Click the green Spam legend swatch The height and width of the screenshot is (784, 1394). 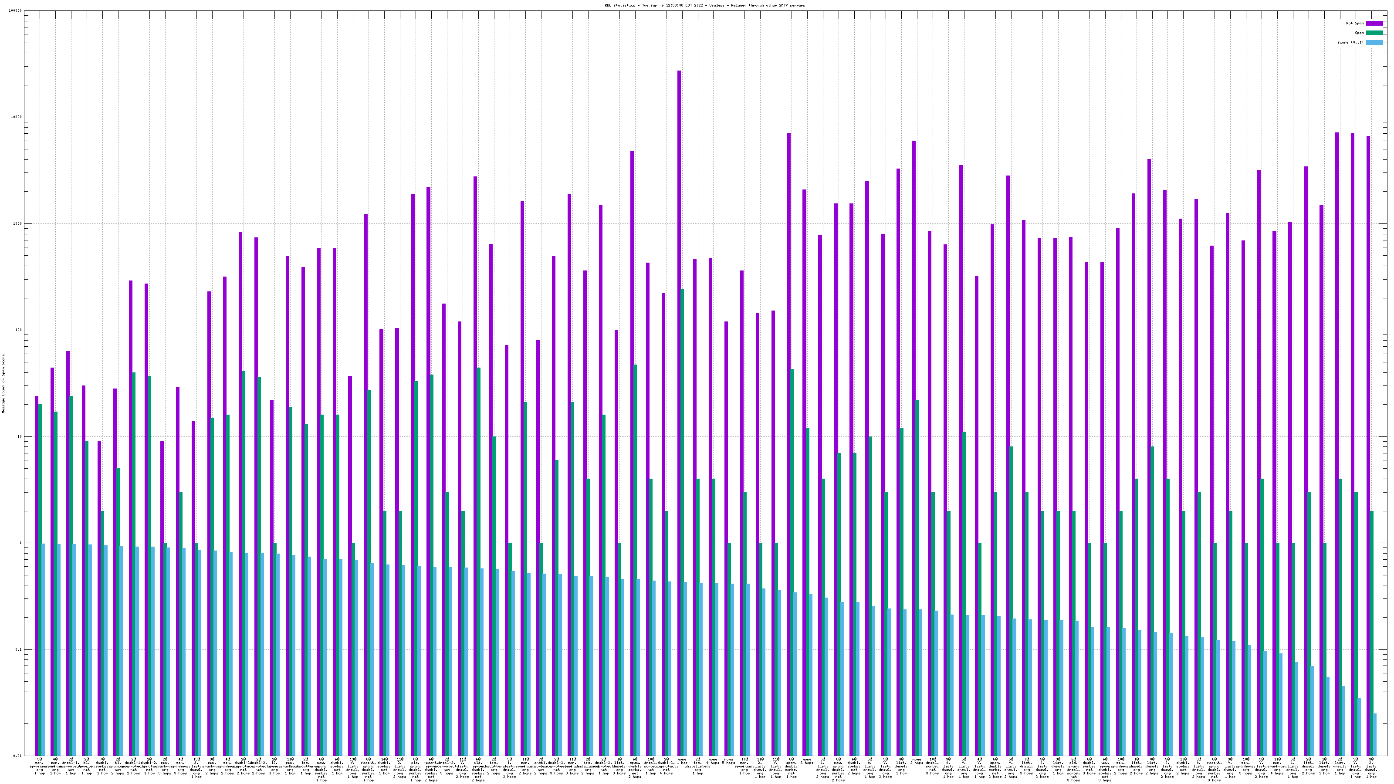point(1374,33)
